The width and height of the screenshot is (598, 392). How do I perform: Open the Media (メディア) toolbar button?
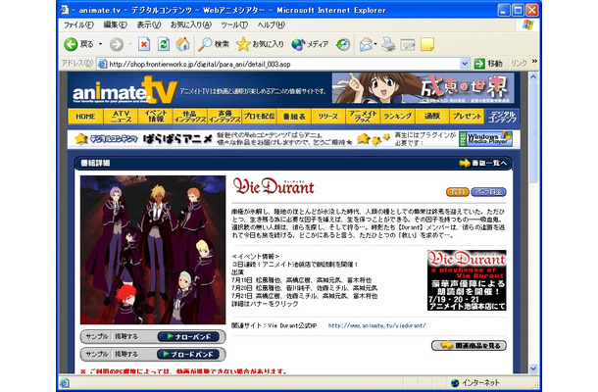pos(310,45)
